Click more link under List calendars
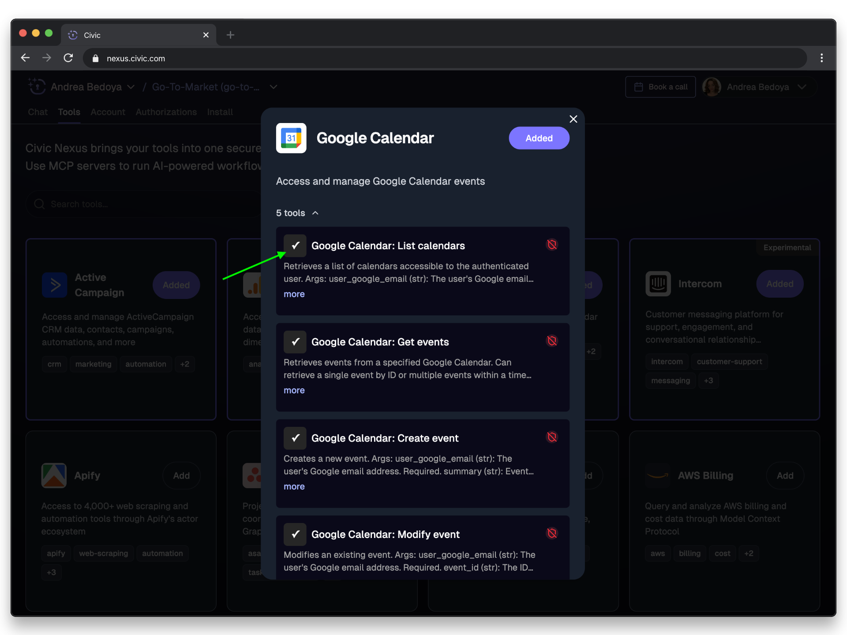 click(294, 294)
